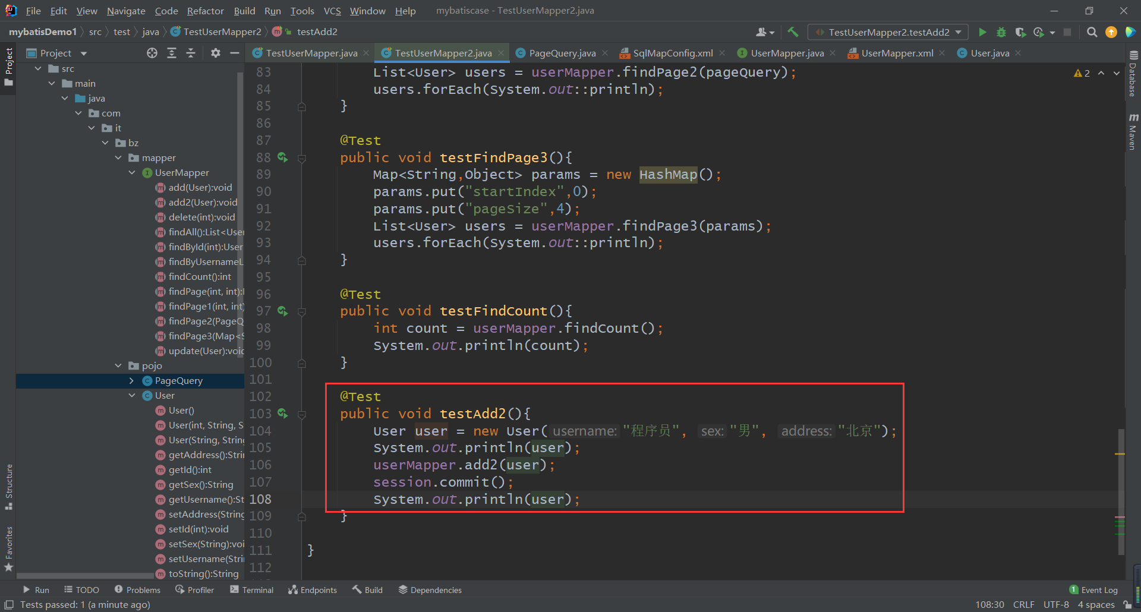The width and height of the screenshot is (1141, 612).
Task: Open the Terminal tool window
Action: click(252, 590)
